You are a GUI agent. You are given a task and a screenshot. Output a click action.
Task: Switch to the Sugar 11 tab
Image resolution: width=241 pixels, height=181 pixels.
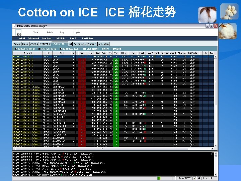point(92,44)
